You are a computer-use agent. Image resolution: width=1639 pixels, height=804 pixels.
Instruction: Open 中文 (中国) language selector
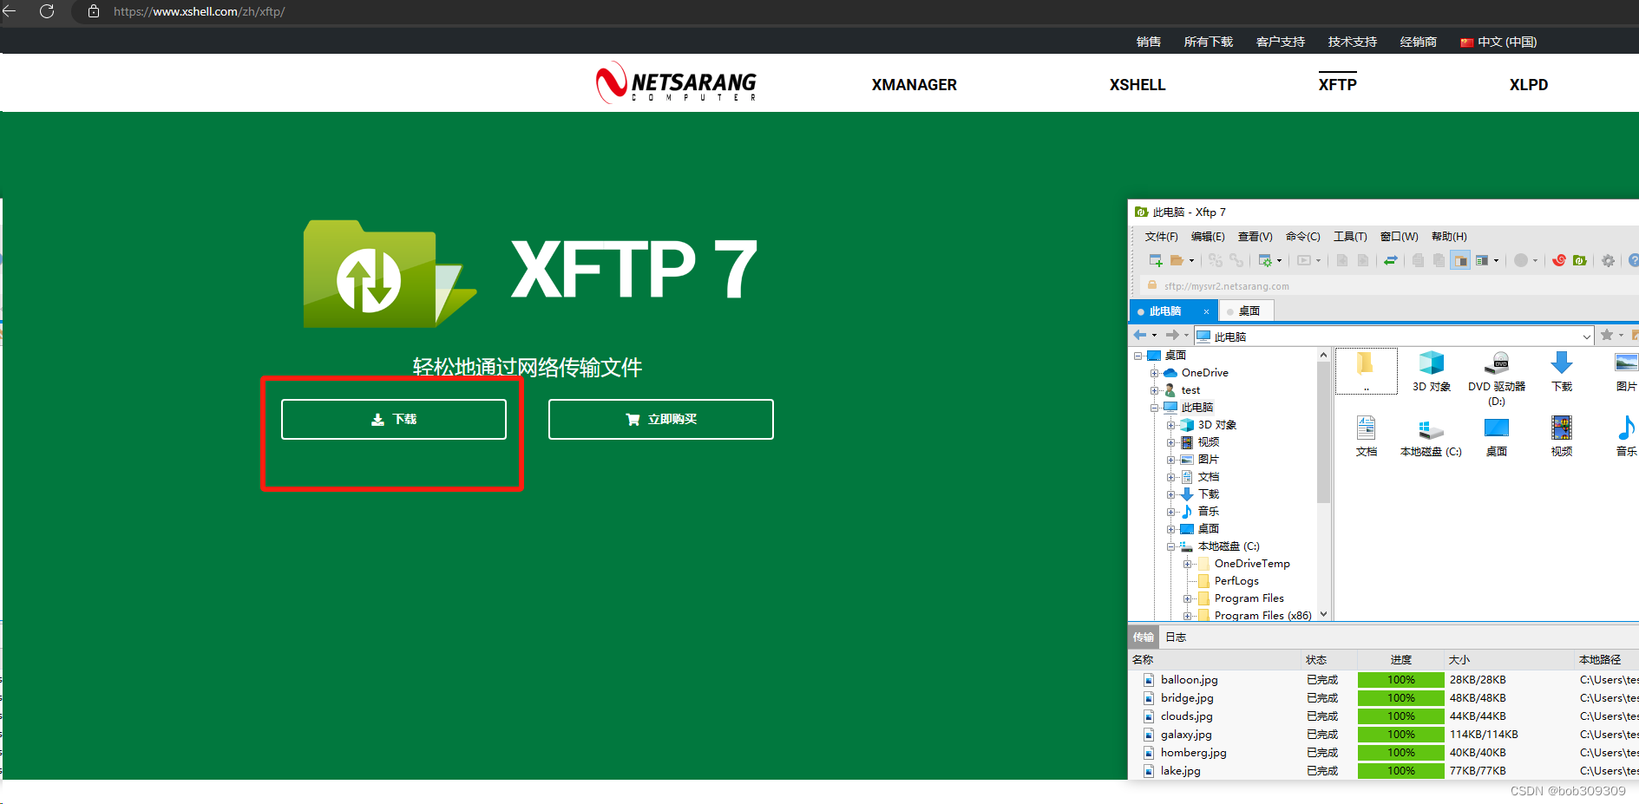1498,42
